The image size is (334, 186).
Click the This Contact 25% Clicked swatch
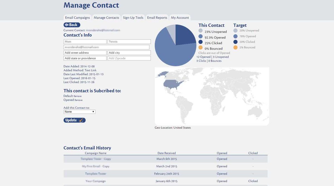[201, 42]
